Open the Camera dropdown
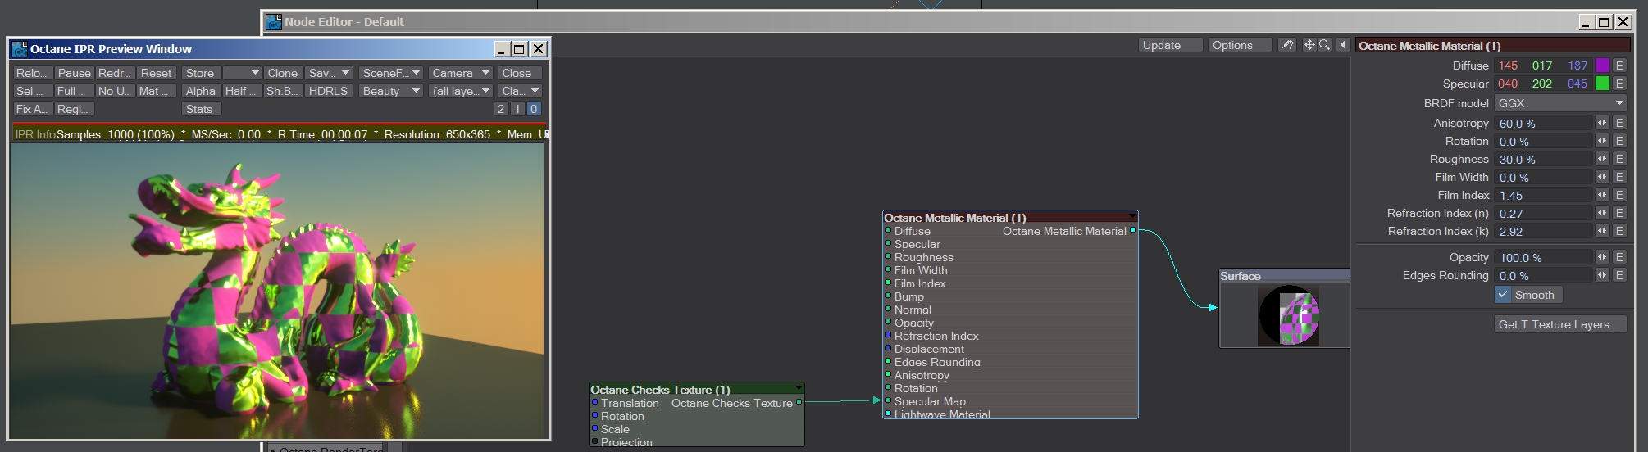Image resolution: width=1648 pixels, height=452 pixels. click(x=461, y=73)
